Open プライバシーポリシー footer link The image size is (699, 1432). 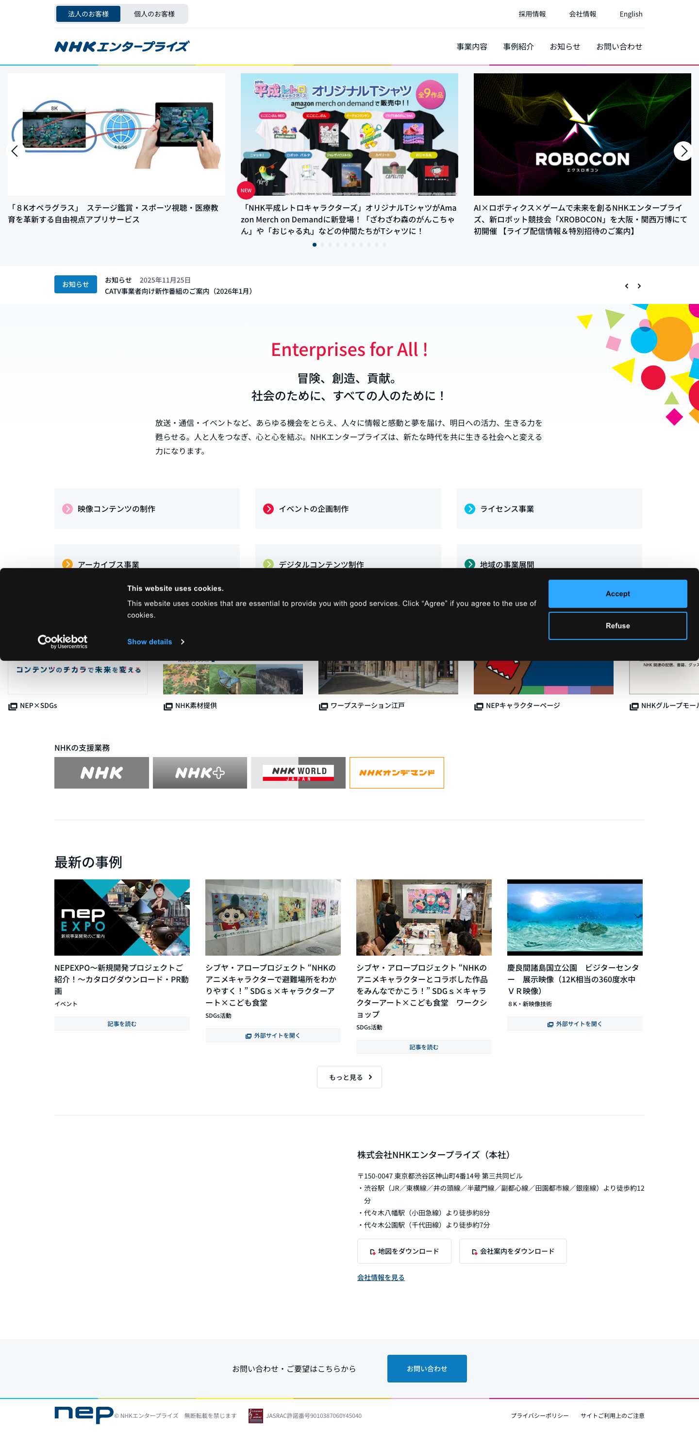[539, 1416]
